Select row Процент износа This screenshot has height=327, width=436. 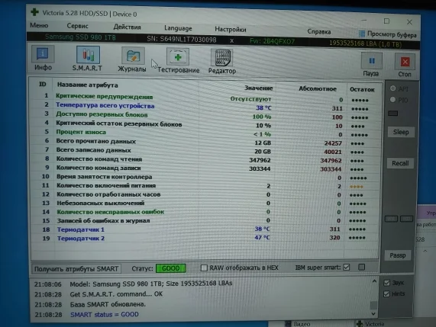click(205, 133)
